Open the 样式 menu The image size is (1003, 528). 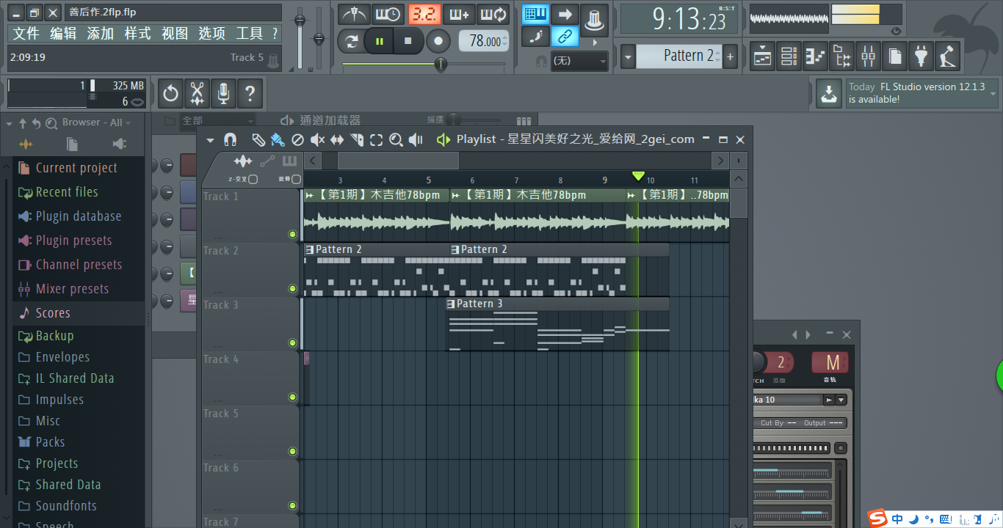(137, 34)
